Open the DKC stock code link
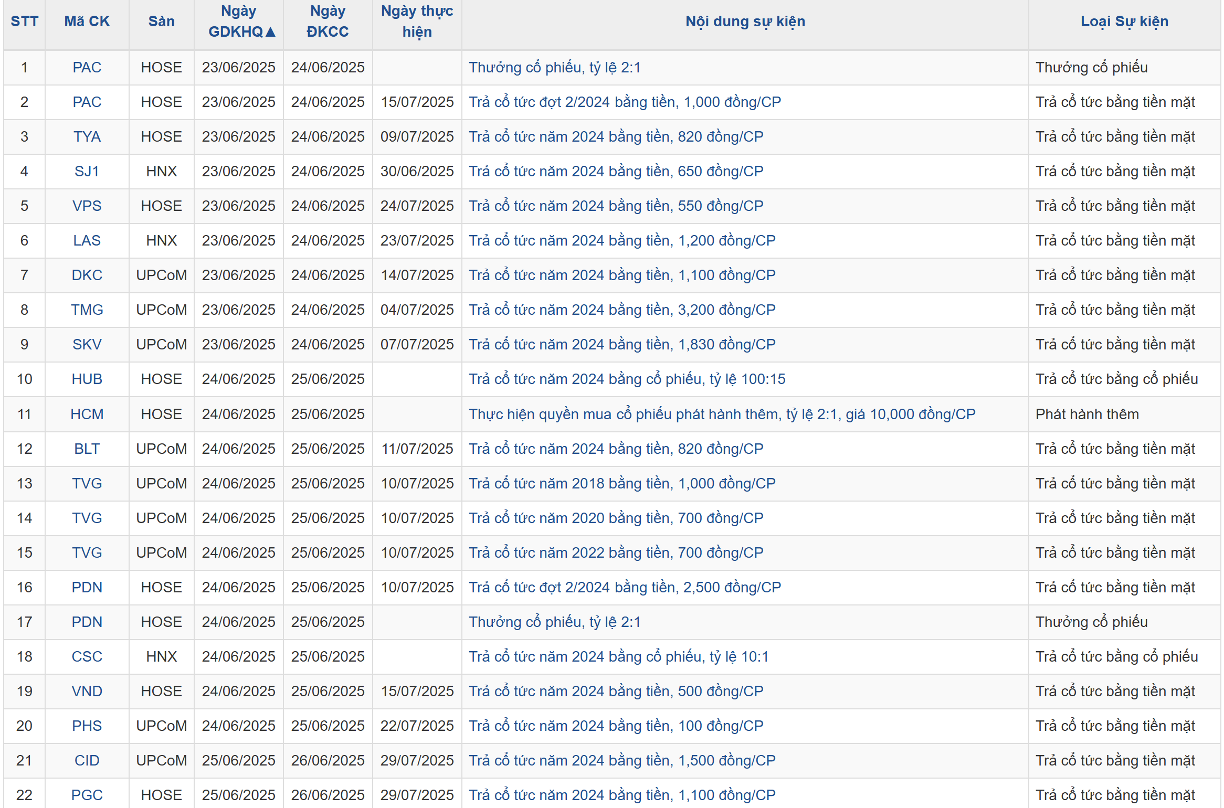The width and height of the screenshot is (1224, 808). point(87,275)
